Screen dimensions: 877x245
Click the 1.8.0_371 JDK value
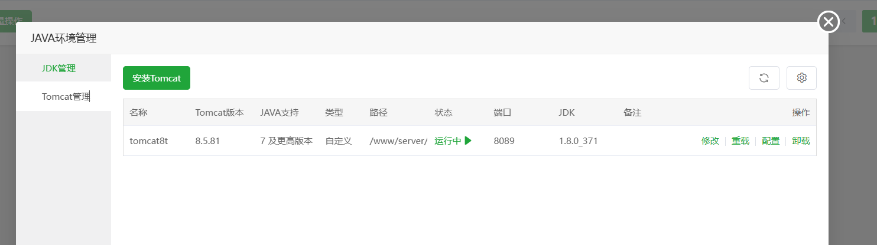pos(579,141)
